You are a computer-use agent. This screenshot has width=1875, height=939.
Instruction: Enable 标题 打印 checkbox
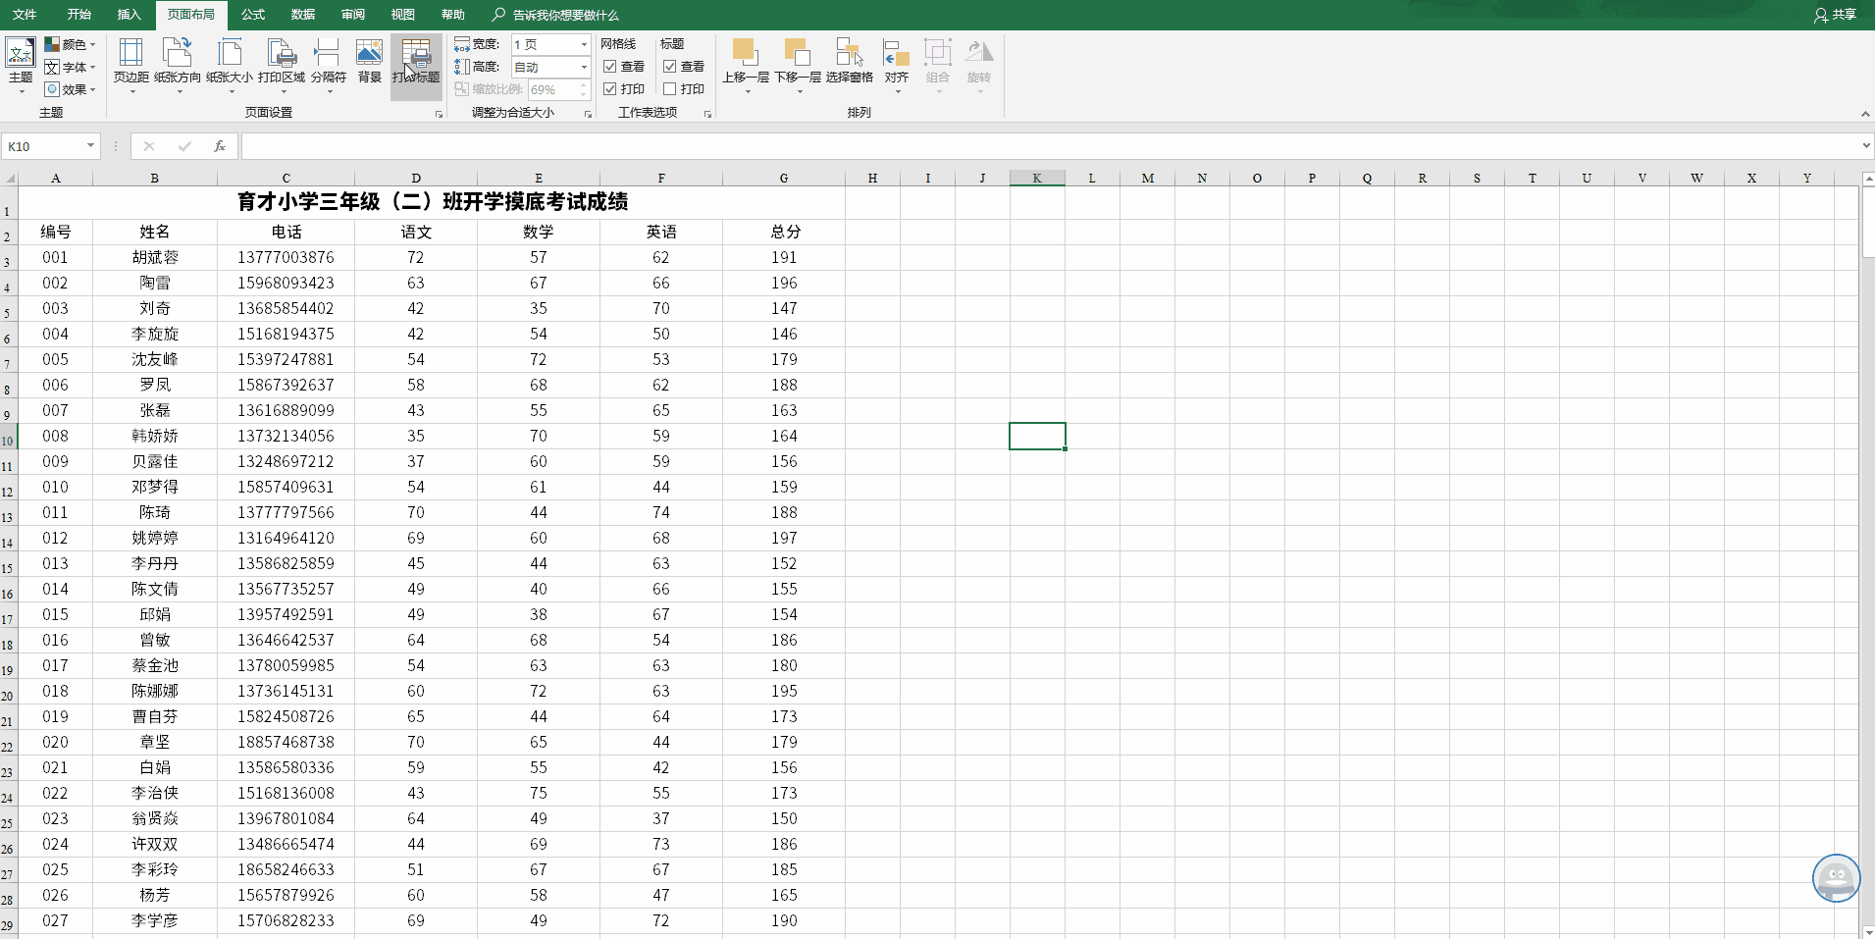point(670,89)
